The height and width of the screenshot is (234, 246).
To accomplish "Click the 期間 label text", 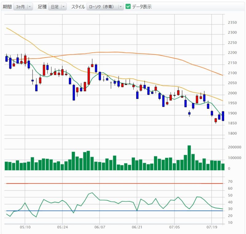I will coord(7,7).
